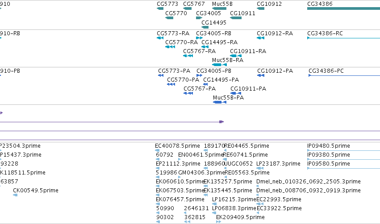Click protein CG34005-PB label

tap(214, 71)
